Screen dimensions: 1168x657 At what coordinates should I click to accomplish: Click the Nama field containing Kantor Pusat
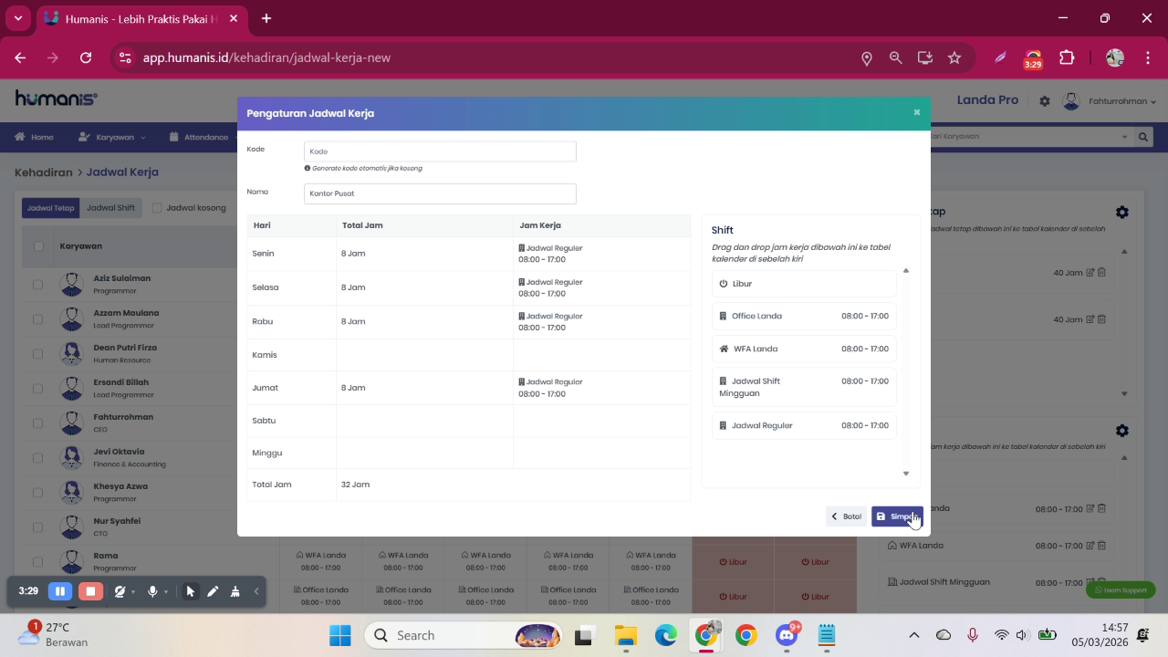pyautogui.click(x=440, y=193)
